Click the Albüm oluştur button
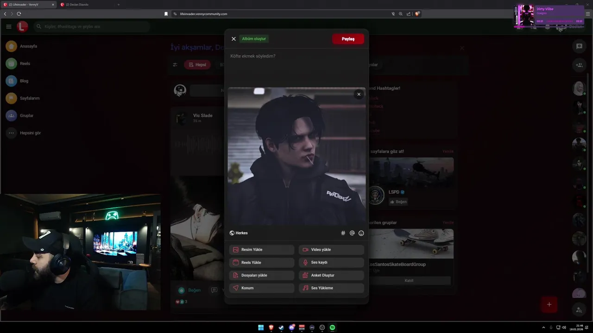Screen dimensions: 593x333 (254, 39)
